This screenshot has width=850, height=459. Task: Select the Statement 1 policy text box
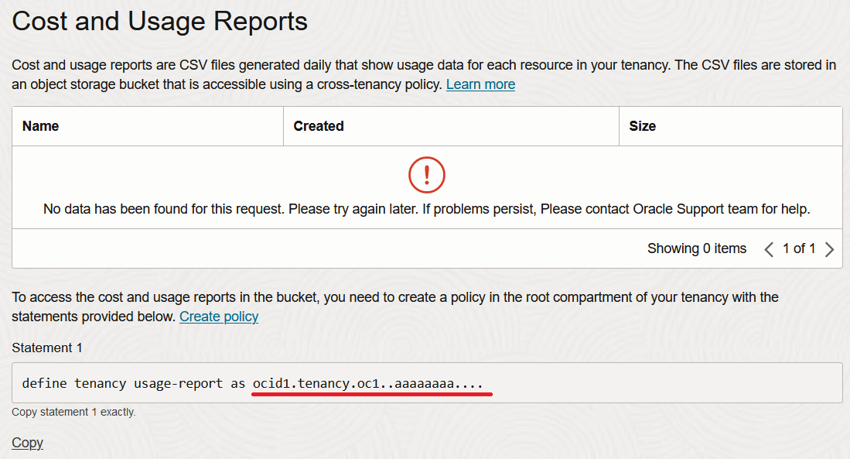[x=427, y=383]
